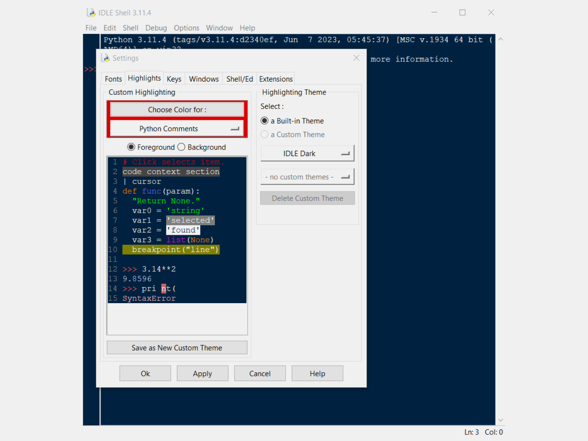Maximize the IDLE Shell window

(x=462, y=13)
